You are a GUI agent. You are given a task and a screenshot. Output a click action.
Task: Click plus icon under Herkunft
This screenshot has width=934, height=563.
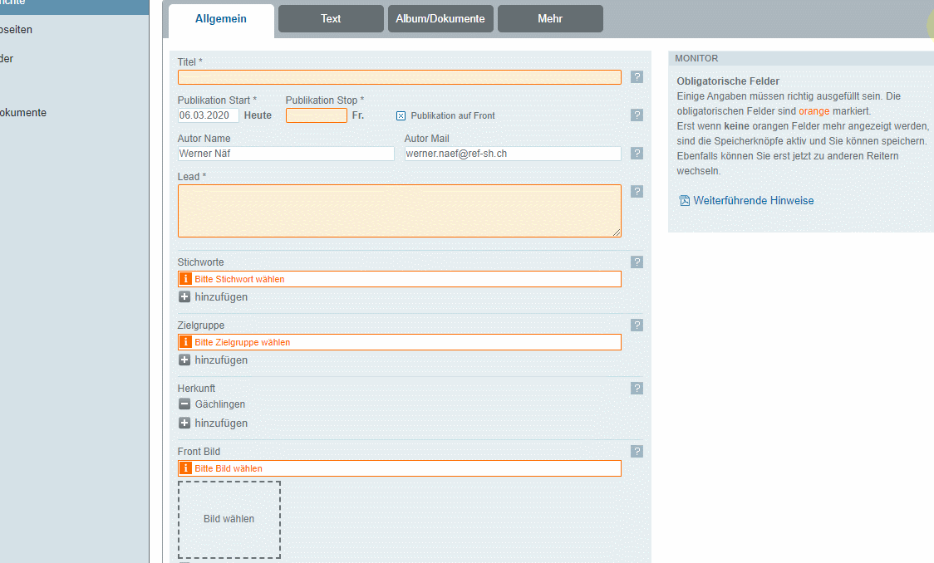click(x=184, y=423)
